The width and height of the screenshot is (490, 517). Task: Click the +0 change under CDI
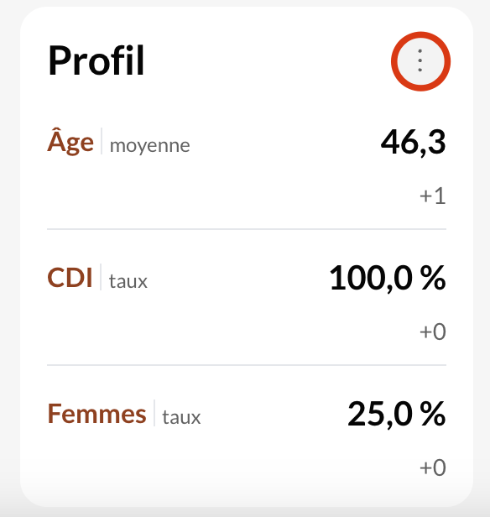pos(433,332)
